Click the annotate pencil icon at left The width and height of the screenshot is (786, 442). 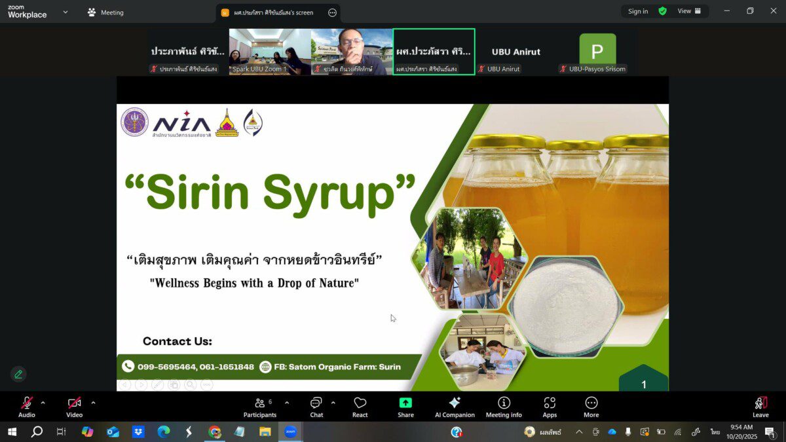[18, 375]
